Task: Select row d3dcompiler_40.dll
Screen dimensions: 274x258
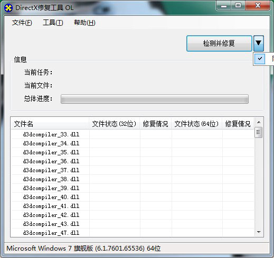Action: 133,197
